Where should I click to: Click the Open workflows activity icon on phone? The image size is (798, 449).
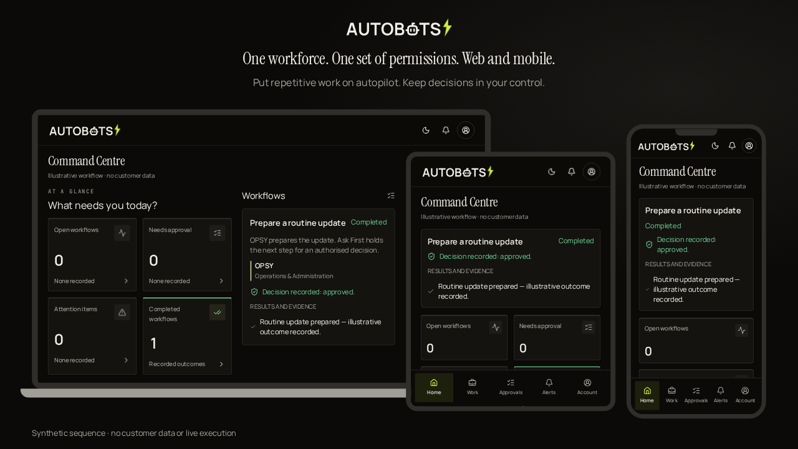tap(741, 330)
